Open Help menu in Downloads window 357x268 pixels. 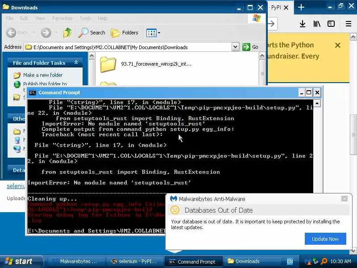(102, 18)
